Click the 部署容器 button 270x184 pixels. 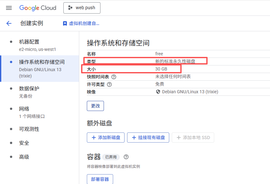click(x=100, y=179)
